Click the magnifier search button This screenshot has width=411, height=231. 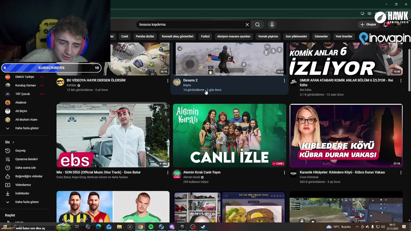[258, 25]
